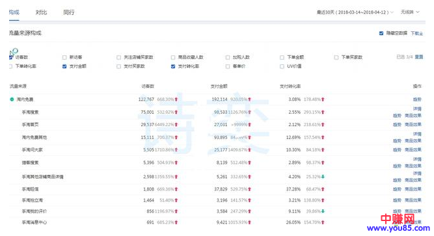Open 趋势 for the 手淘旺信 row

click(x=397, y=189)
